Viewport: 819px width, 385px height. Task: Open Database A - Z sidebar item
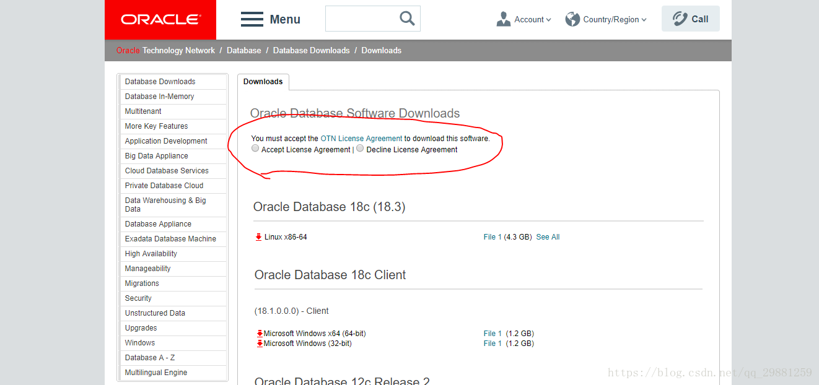tap(173, 358)
